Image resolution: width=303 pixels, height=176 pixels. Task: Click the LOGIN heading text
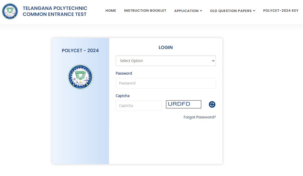tap(166, 47)
